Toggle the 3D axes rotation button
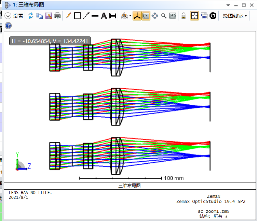Screen dimensions: 257x221 137,16
